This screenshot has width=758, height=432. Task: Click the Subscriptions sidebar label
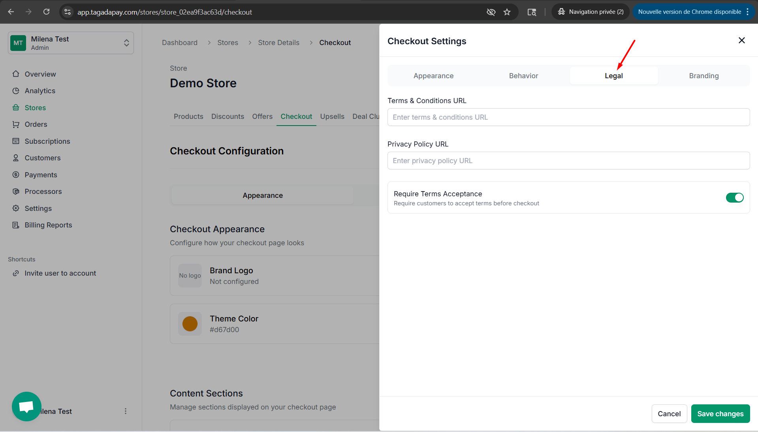[x=47, y=141]
